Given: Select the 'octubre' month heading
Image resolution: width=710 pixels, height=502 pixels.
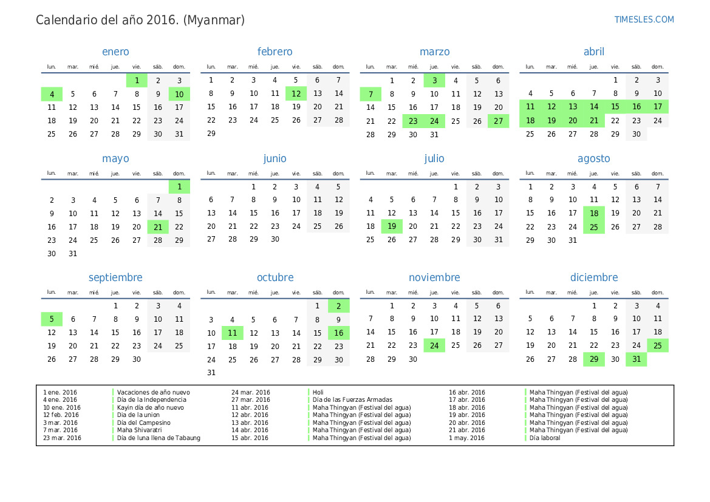Looking at the screenshot, I should click(275, 277).
